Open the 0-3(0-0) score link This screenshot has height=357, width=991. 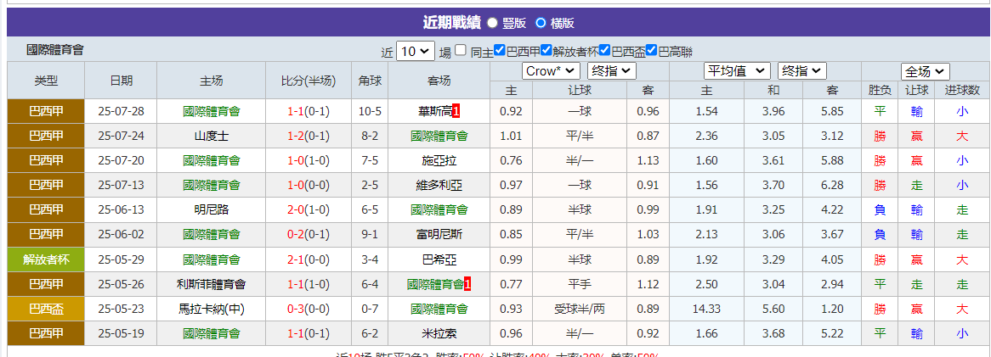coord(309,309)
